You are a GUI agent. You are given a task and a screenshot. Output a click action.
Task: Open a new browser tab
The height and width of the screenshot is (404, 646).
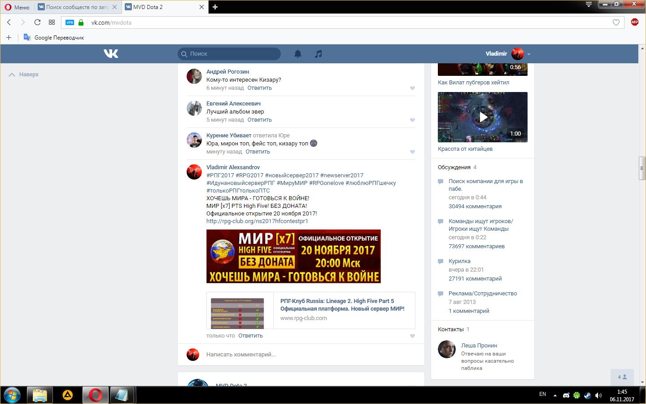(x=215, y=7)
